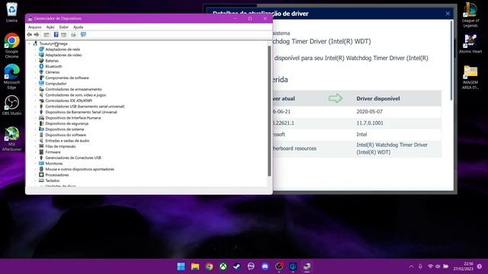Expand the Processadores node
Viewport: 488px width, 274px height.
(35, 175)
